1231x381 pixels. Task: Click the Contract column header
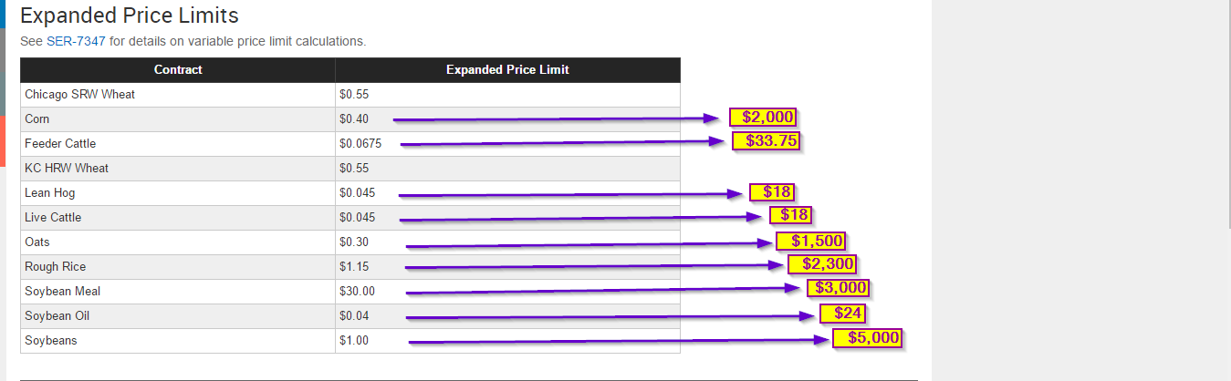coord(178,70)
